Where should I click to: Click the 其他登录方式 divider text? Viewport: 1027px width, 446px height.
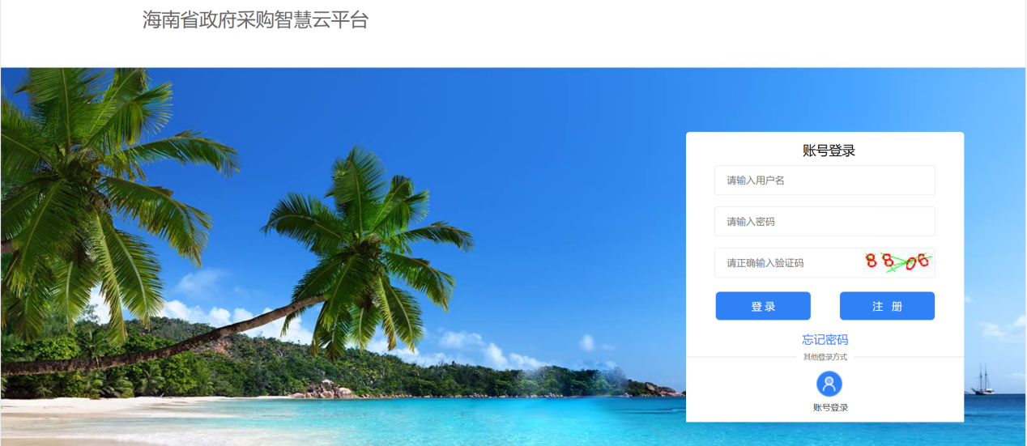click(825, 357)
